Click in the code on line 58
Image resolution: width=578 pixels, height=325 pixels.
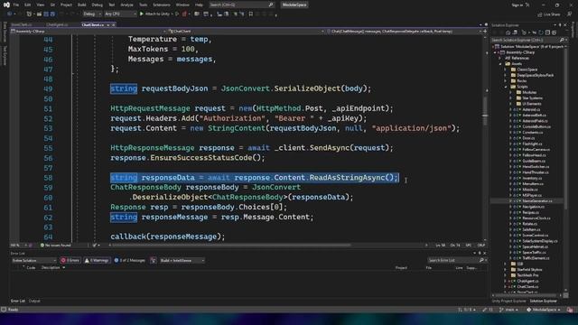(x=255, y=178)
